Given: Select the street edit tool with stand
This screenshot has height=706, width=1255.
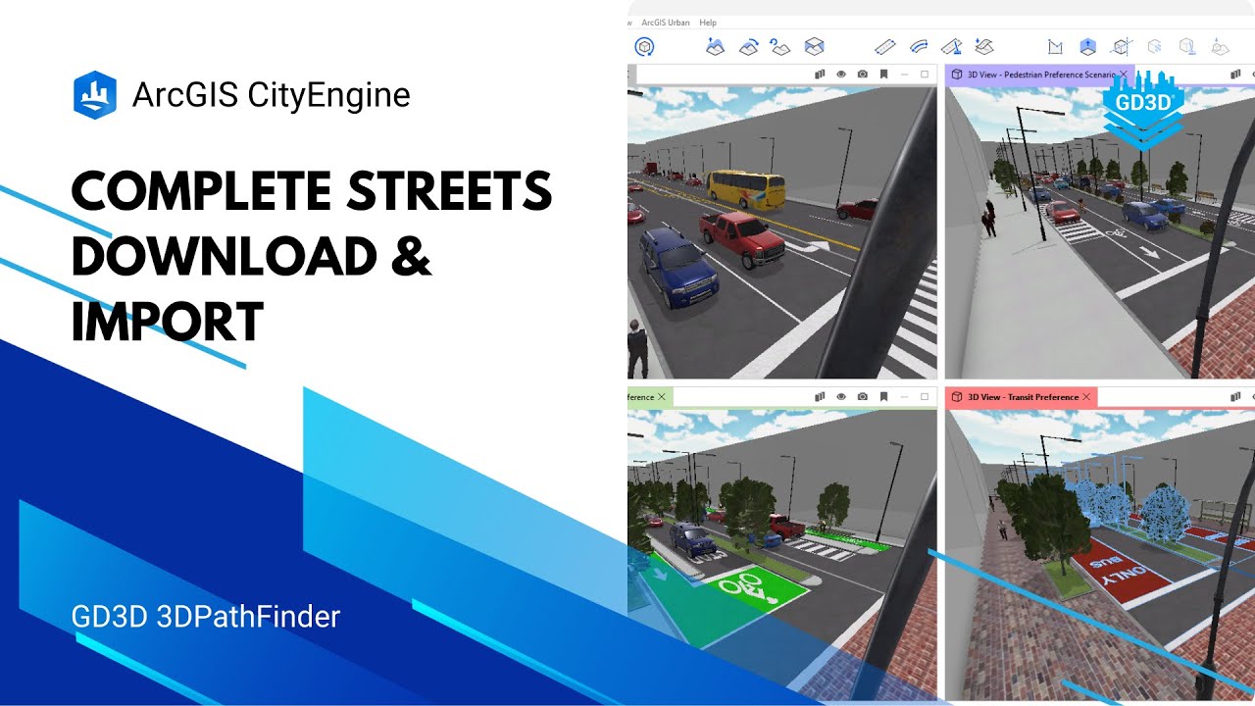Looking at the screenshot, I should click(x=951, y=46).
